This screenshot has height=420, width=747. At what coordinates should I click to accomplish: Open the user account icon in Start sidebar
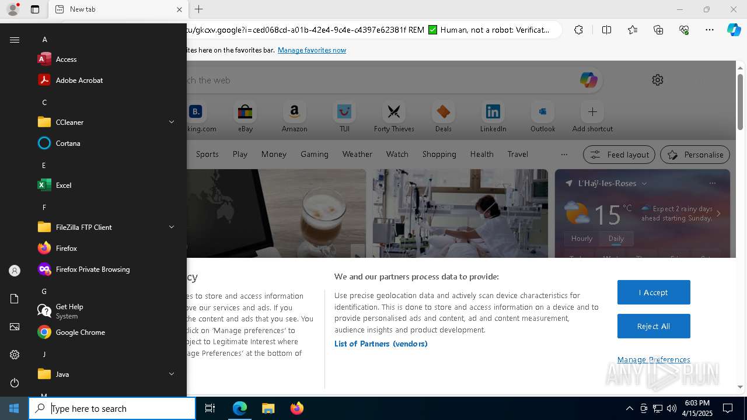[x=15, y=271]
